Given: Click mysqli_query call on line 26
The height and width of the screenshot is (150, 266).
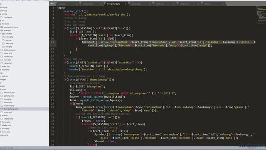Looking at the screenshot, I should [104, 97].
